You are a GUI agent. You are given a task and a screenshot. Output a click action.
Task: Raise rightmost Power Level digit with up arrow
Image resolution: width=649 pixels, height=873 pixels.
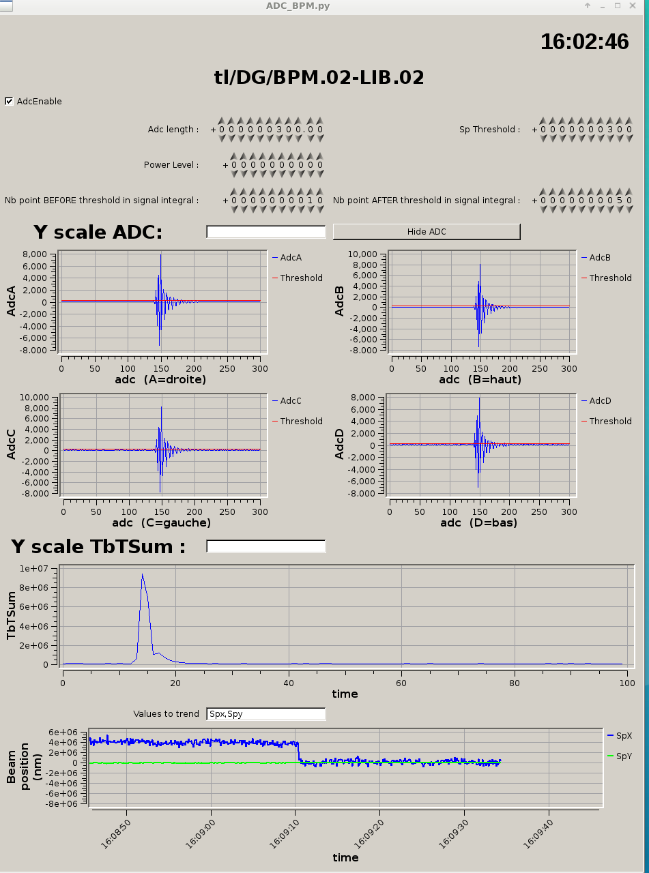coord(320,156)
